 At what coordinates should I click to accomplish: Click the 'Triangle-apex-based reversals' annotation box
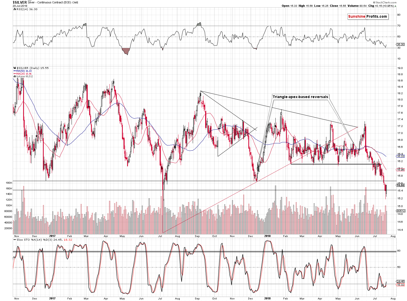tap(300, 97)
